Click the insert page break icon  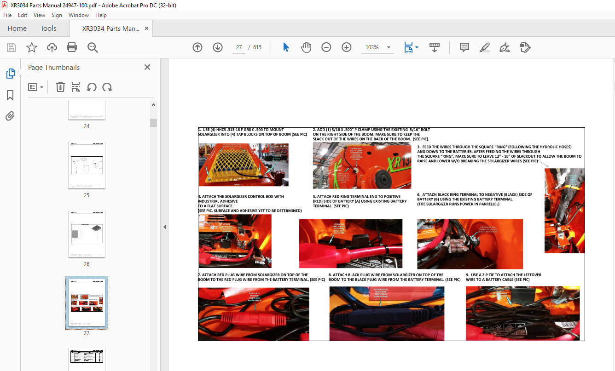(76, 87)
